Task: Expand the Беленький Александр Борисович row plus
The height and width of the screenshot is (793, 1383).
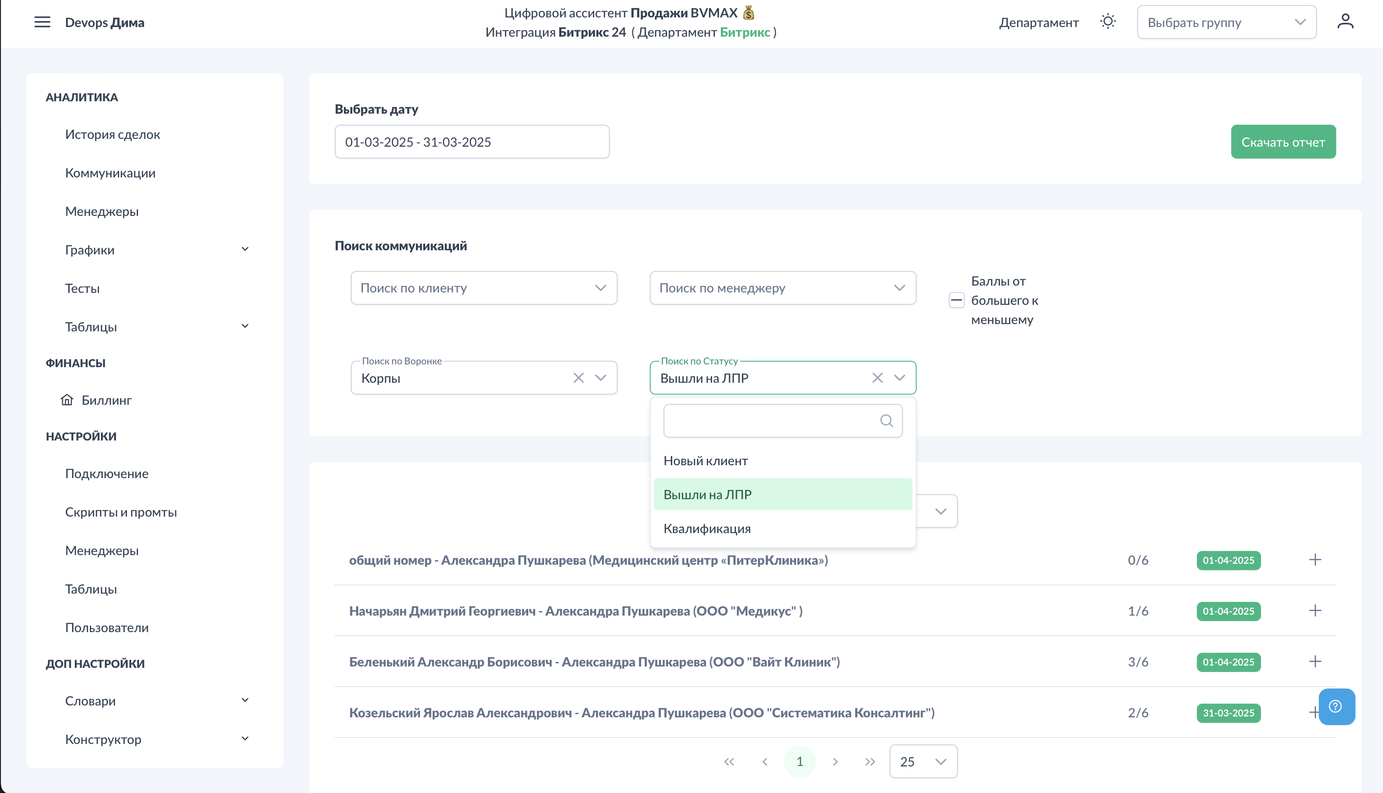Action: (x=1315, y=662)
